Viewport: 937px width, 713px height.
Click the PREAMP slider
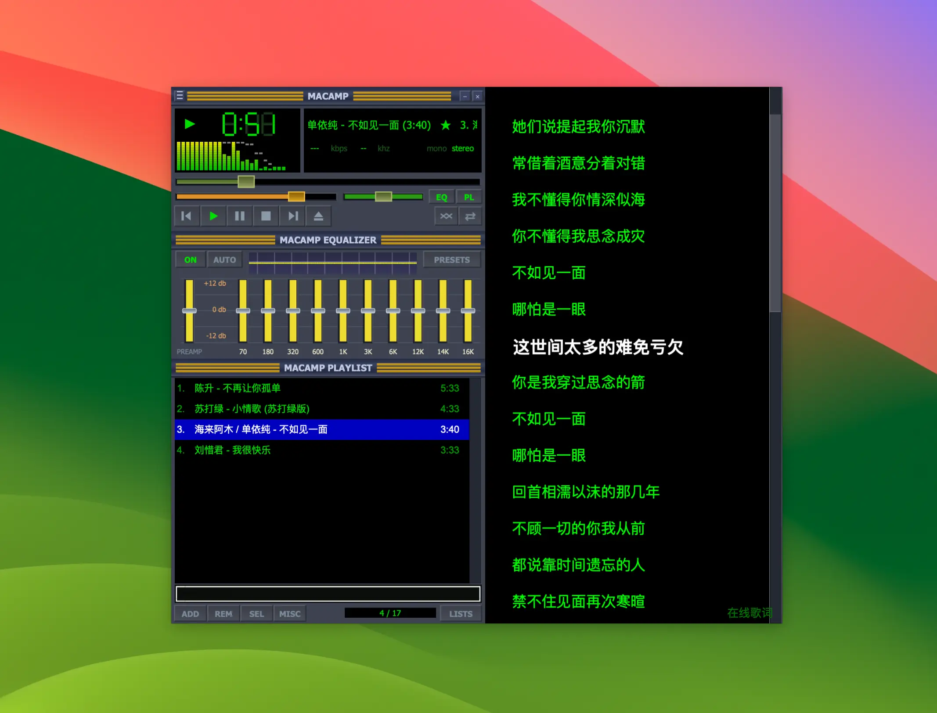[189, 310]
